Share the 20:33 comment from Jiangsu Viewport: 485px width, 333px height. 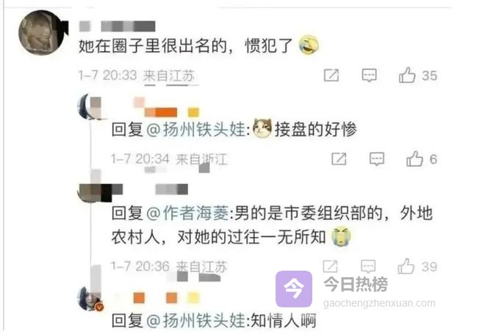point(331,75)
